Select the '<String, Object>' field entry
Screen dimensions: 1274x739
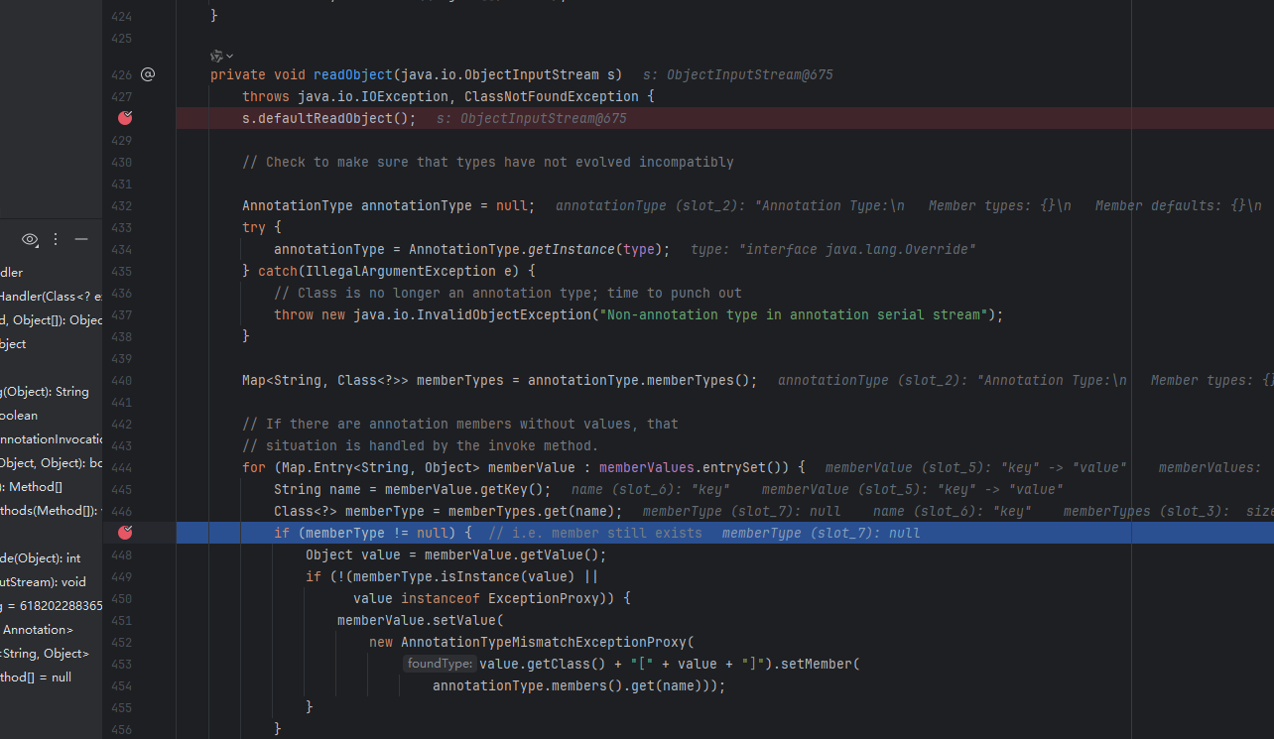pyautogui.click(x=45, y=654)
